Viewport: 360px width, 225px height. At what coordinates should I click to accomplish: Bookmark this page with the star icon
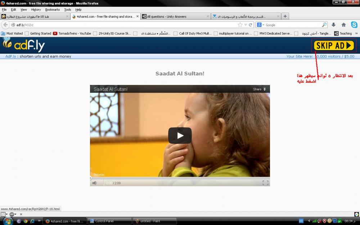[240, 25]
